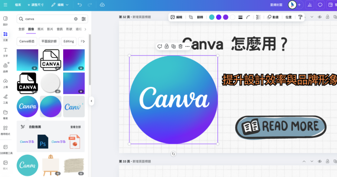Collapse the side panel with left arrow
Image resolution: width=337 pixels, height=177 pixels.
(91, 101)
